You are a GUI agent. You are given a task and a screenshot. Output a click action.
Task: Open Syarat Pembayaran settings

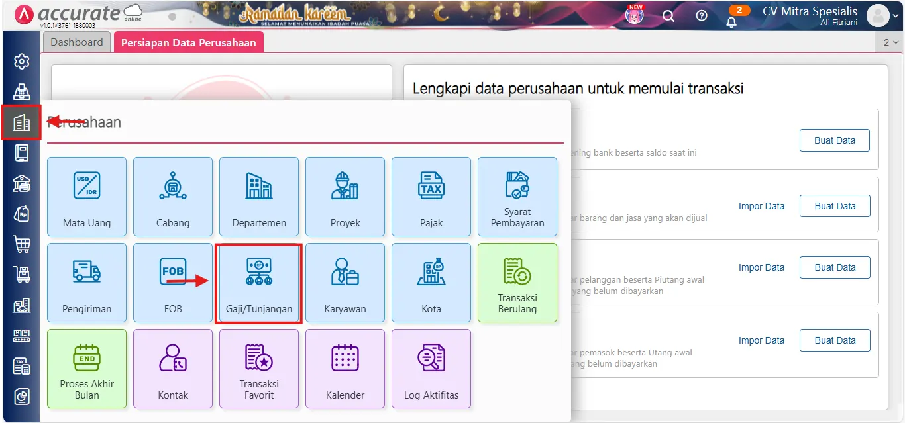point(517,197)
